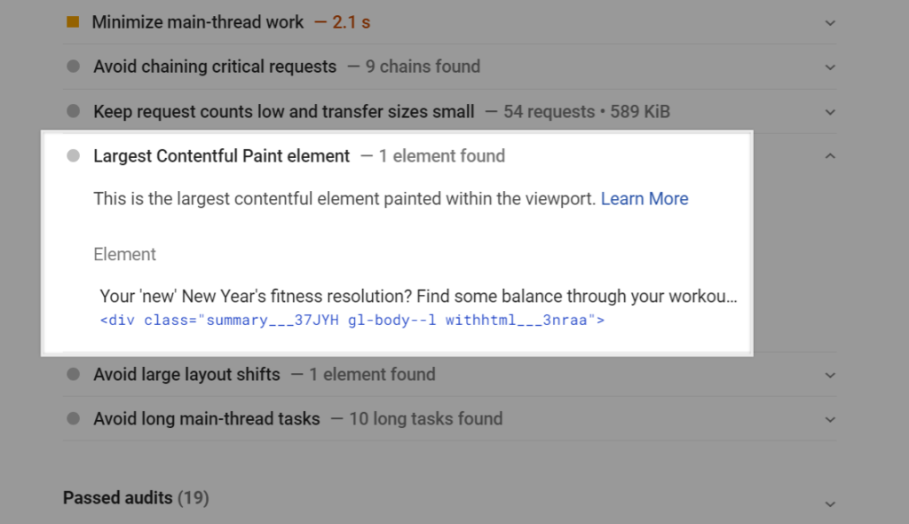Expand the Minimize main-thread work audit

click(829, 21)
